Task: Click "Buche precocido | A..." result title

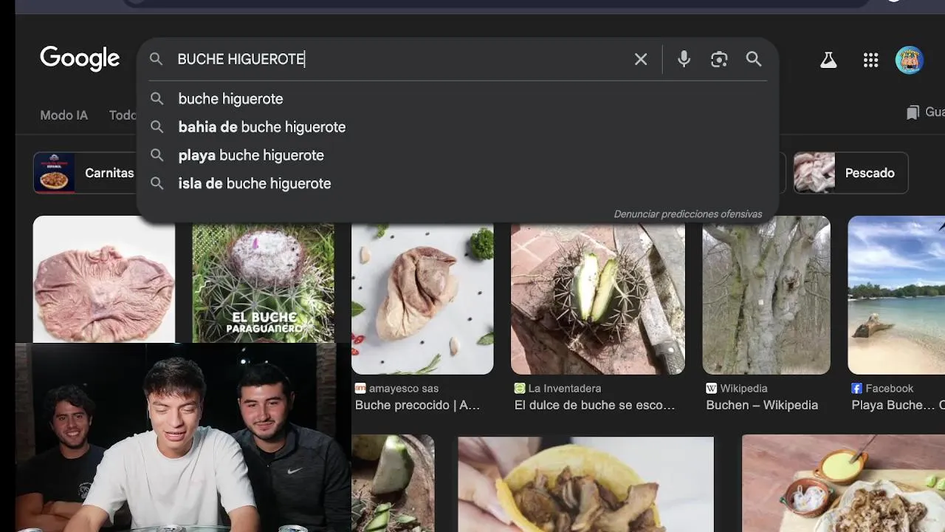Action: coord(417,405)
